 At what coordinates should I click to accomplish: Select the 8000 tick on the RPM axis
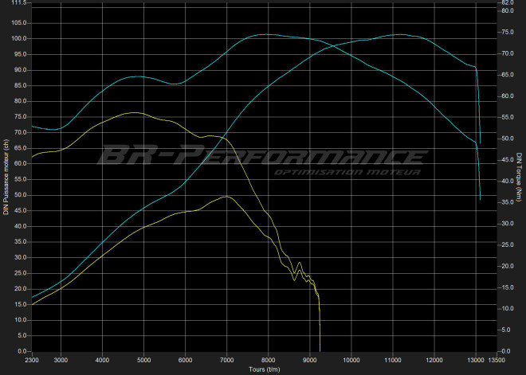(x=269, y=360)
